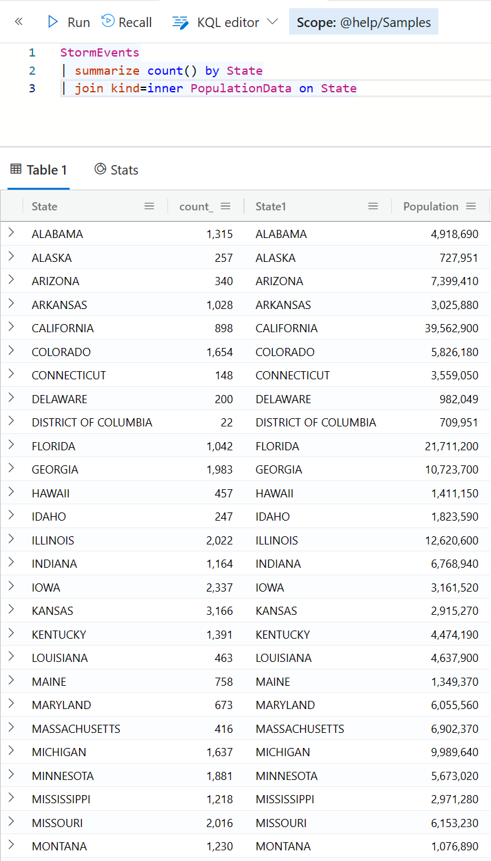Click the Scope @help/Samples button
Viewport: 491px width, 861px height.
pos(364,22)
